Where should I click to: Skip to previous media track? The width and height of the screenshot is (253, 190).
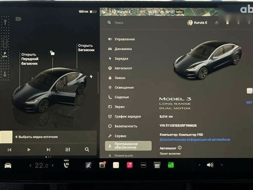pyautogui.click(x=9, y=150)
